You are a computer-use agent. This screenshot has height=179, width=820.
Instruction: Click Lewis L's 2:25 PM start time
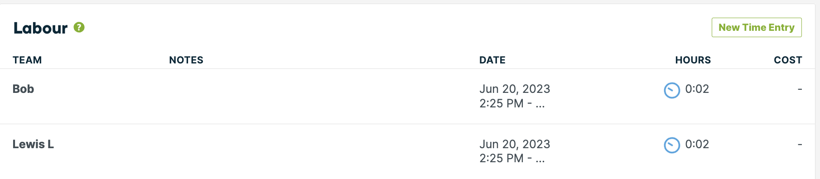(x=502, y=158)
